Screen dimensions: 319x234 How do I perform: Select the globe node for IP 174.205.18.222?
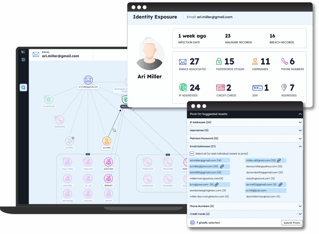(x=49, y=100)
